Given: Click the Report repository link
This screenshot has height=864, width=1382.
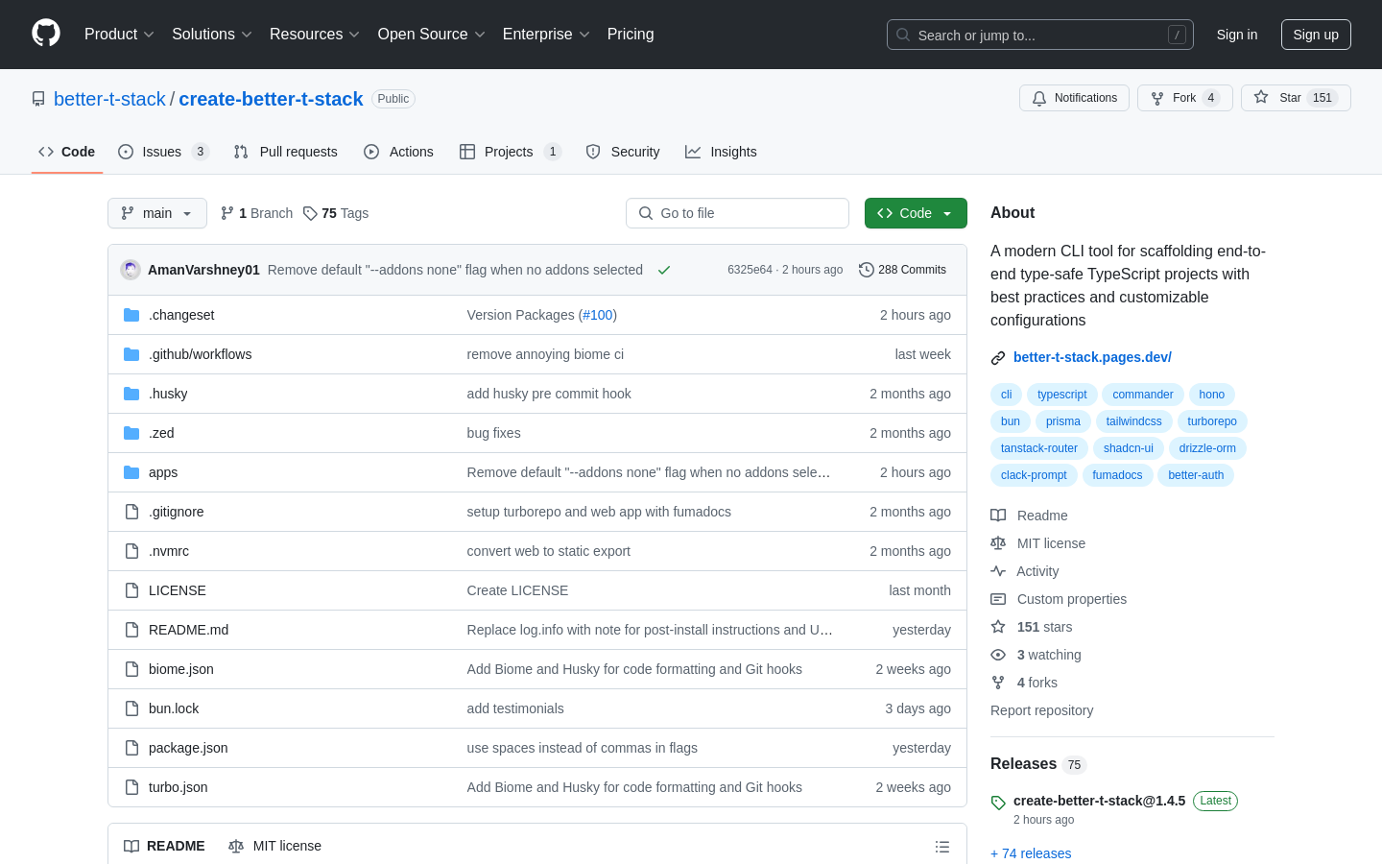Looking at the screenshot, I should (1041, 710).
